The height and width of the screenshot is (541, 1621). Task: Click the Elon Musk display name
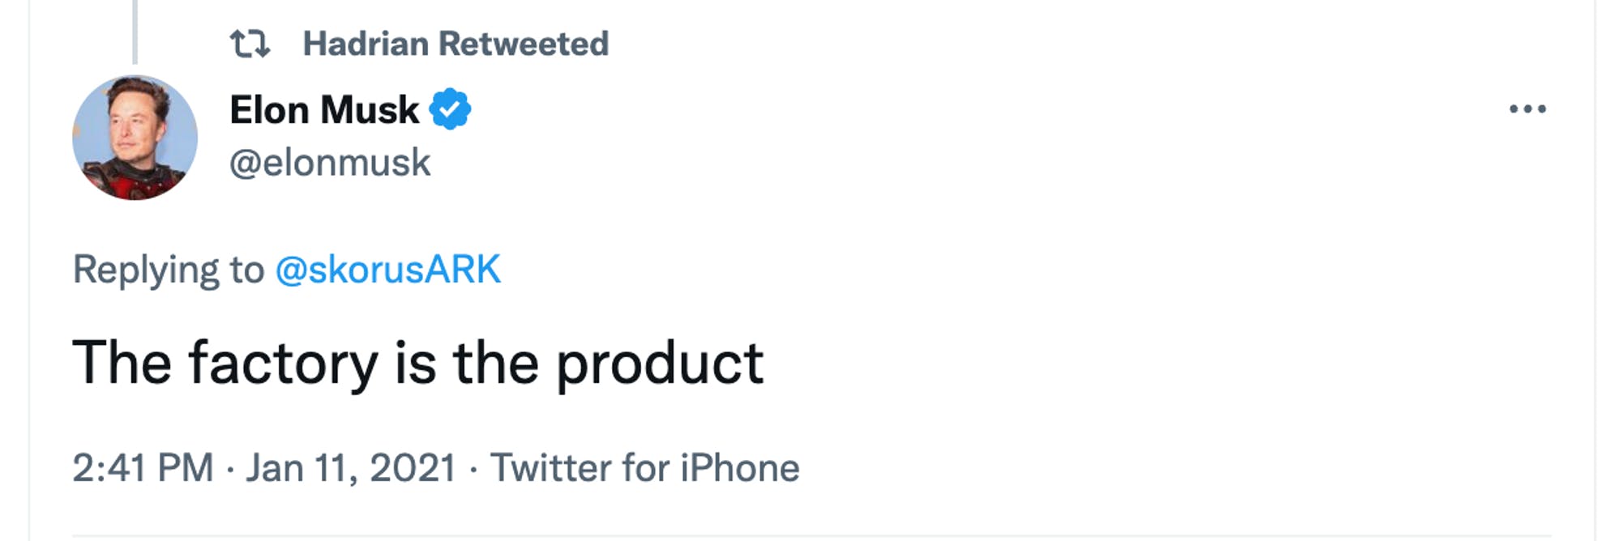point(323,109)
